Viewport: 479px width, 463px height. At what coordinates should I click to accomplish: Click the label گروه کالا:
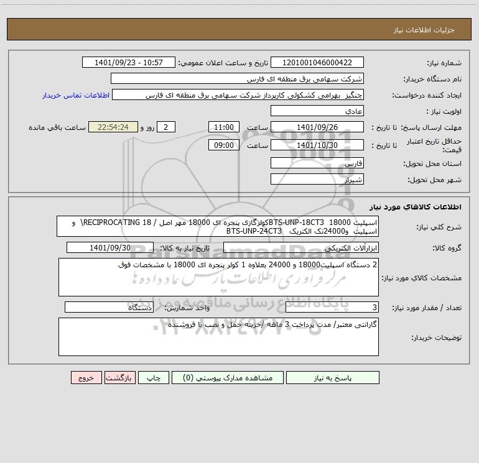click(447, 248)
